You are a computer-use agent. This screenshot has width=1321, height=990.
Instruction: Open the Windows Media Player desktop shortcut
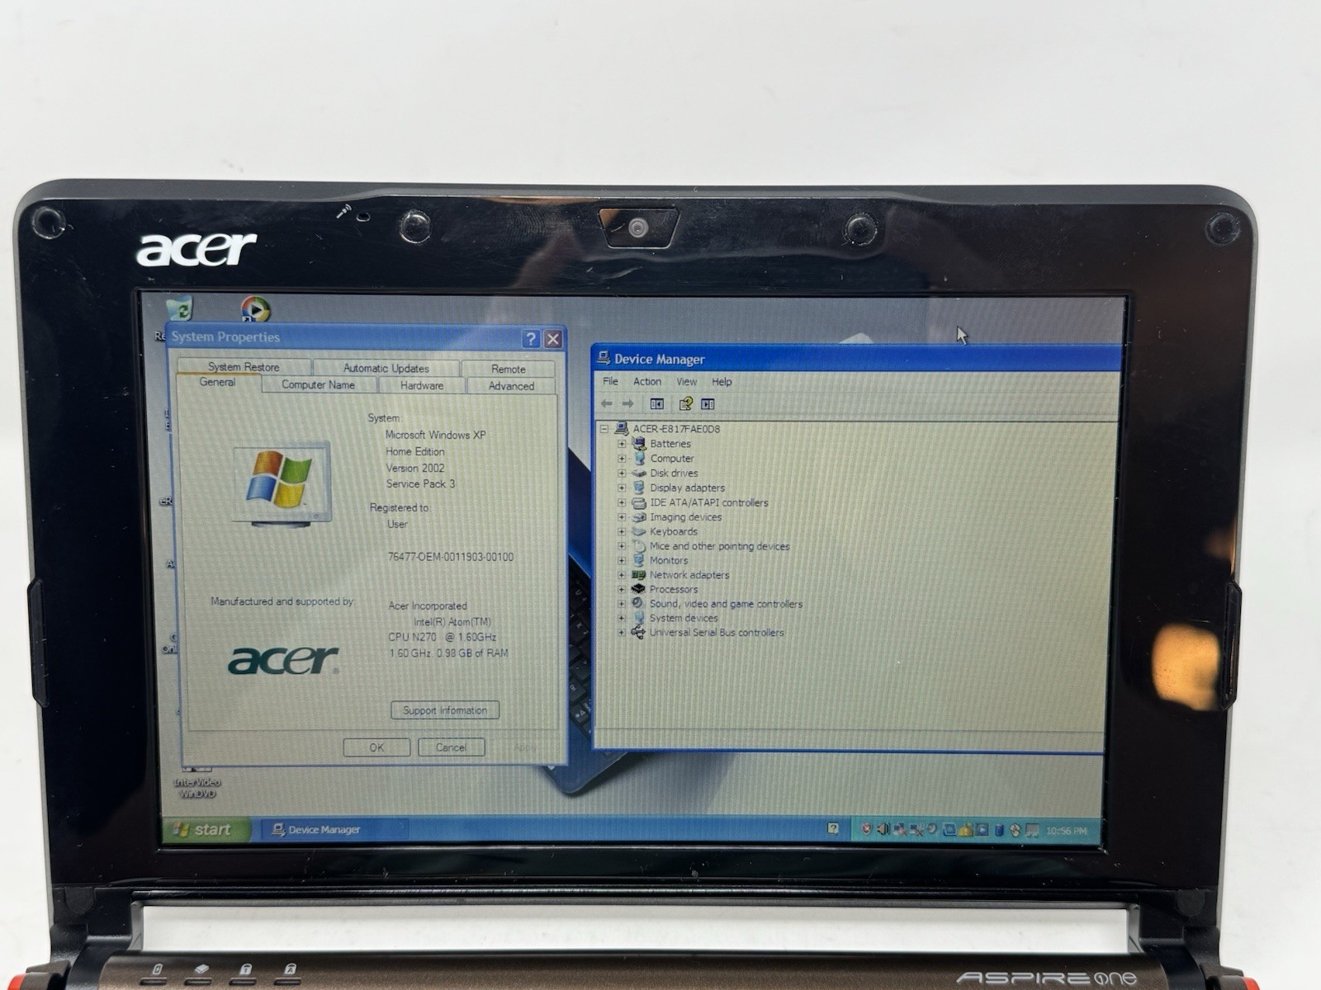(255, 309)
